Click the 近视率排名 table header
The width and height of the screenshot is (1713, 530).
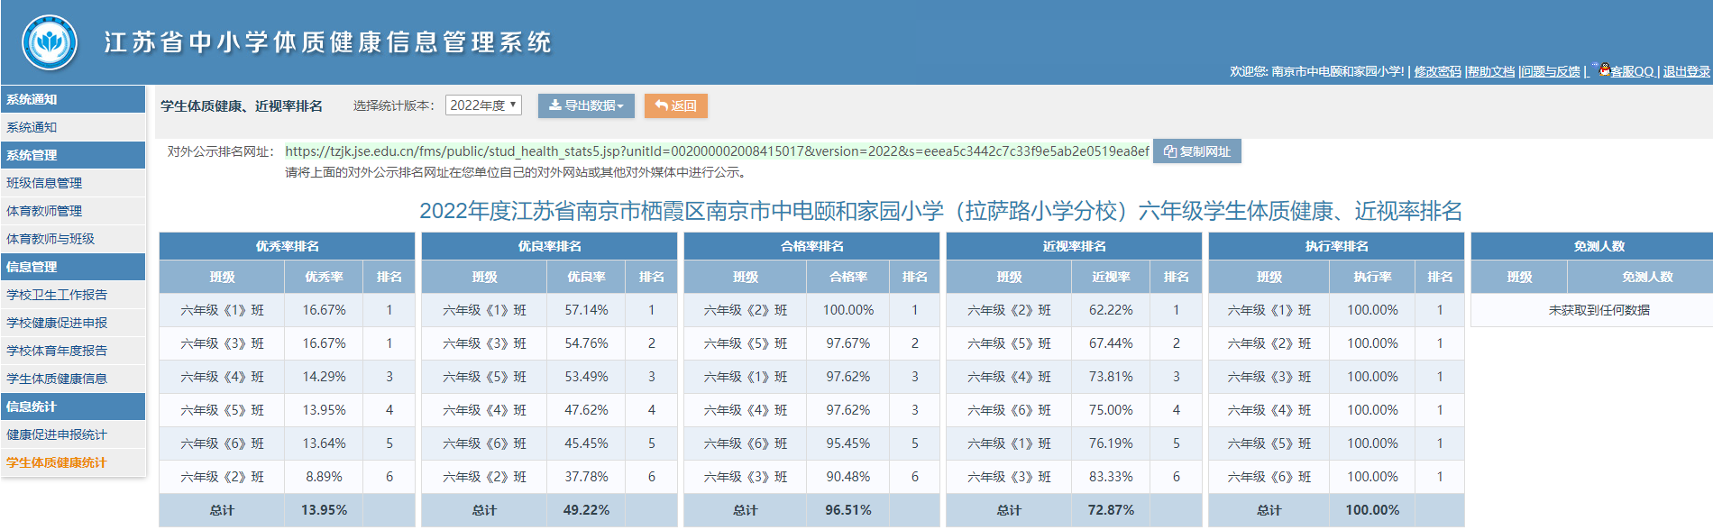click(x=1074, y=246)
